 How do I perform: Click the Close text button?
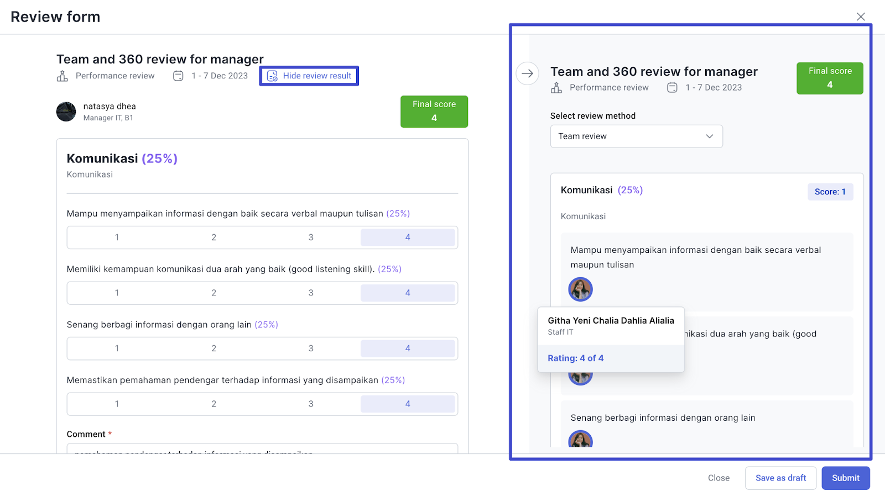click(x=719, y=478)
